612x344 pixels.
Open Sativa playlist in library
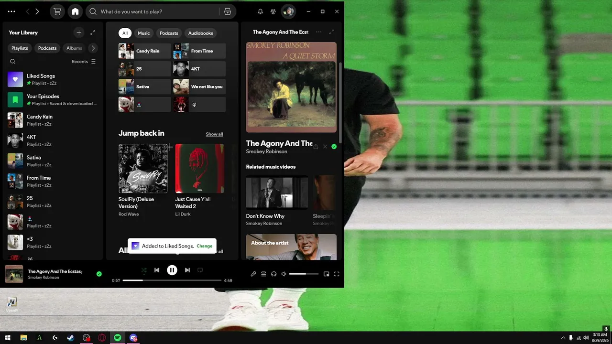point(53,161)
